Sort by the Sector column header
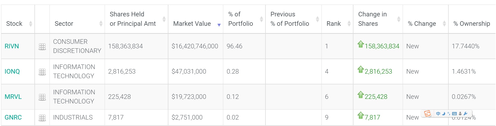Screen dimensions: 496x126 point(64,24)
